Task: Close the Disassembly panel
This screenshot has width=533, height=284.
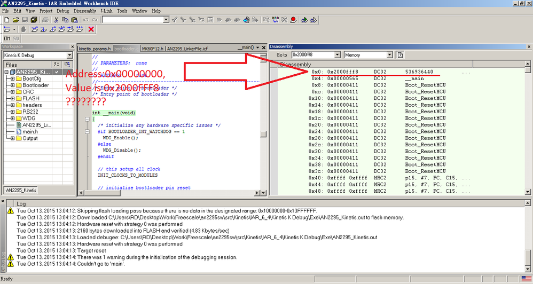Action: pos(529,46)
